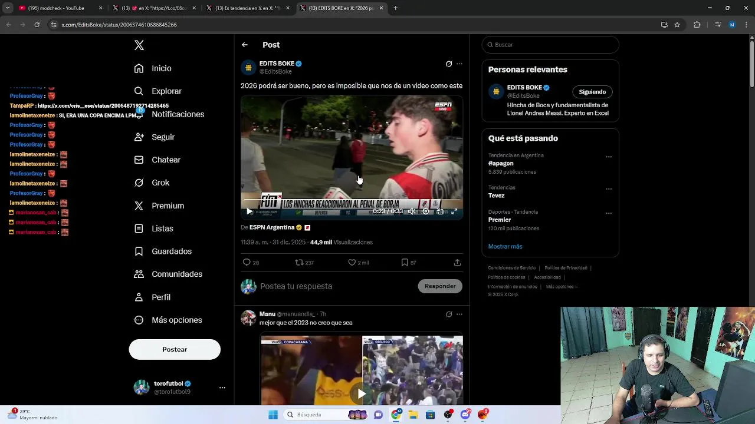Image resolution: width=755 pixels, height=424 pixels.
Task: Open TampaRP's x.com link in chat overlay
Action: (x=103, y=106)
